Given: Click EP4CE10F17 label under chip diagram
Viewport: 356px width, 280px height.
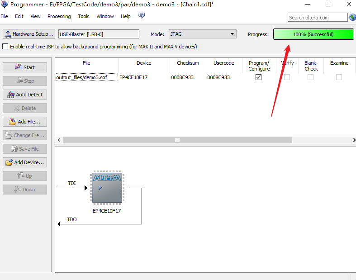Looking at the screenshot, I should 107,211.
